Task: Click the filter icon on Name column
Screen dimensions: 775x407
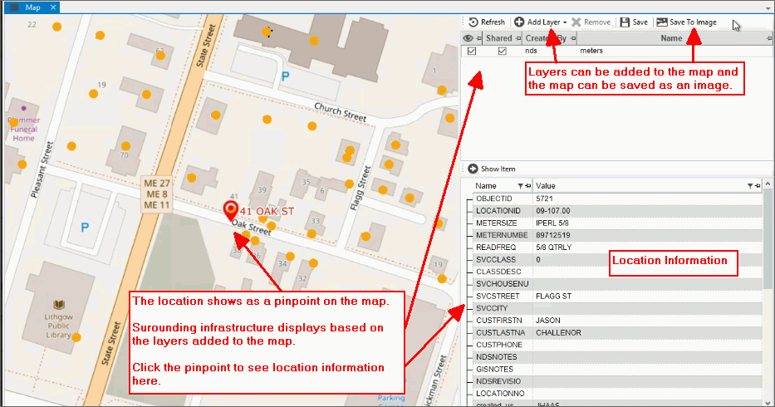Action: pos(520,186)
